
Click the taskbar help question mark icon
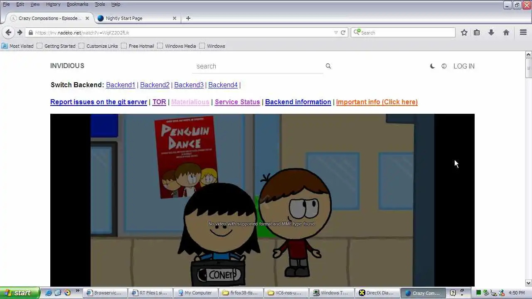coord(453,293)
